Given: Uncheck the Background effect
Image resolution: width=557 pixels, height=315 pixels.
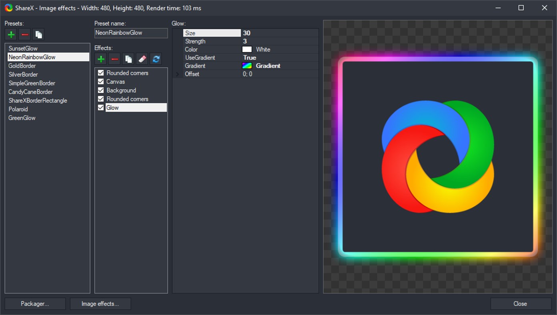Looking at the screenshot, I should tap(100, 90).
